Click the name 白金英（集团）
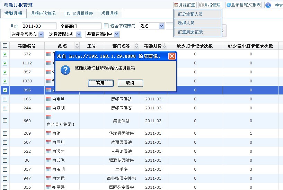This screenshot has width=283, height=190. tap(61, 125)
